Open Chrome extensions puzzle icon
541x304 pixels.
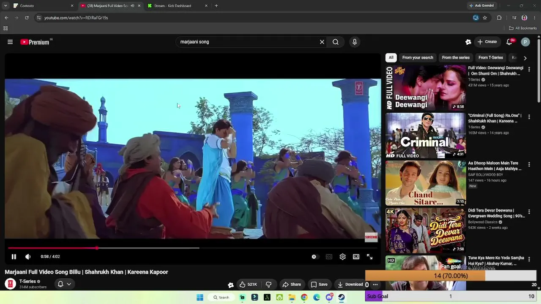point(499,18)
